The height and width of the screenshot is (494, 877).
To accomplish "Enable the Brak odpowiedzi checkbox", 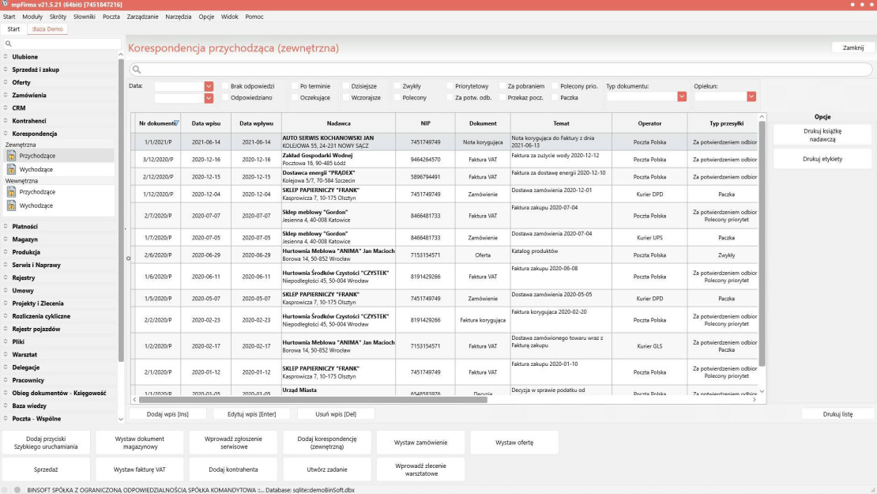I will pyautogui.click(x=225, y=86).
